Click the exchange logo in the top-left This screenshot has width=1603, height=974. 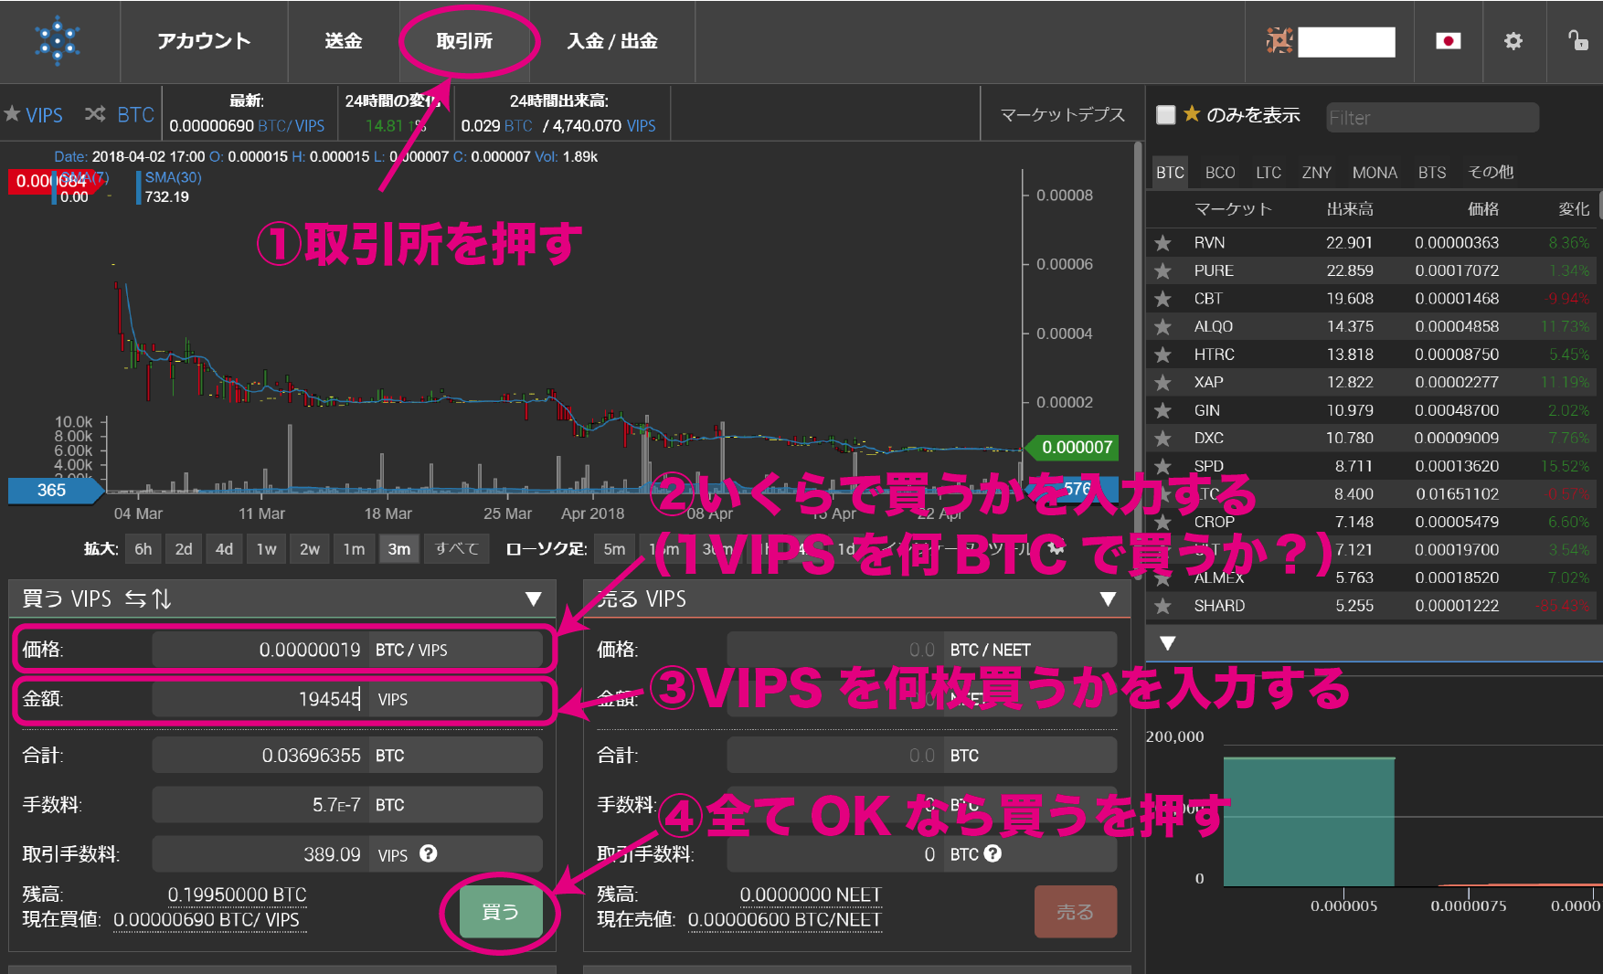pos(57,41)
